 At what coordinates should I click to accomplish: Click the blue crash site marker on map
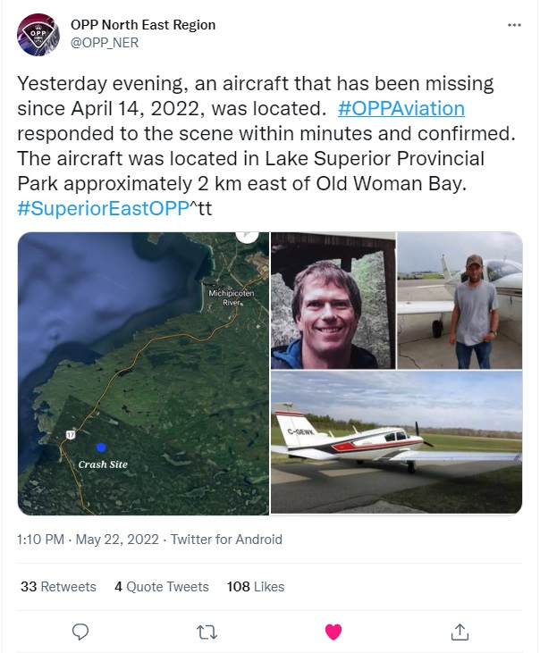point(101,447)
